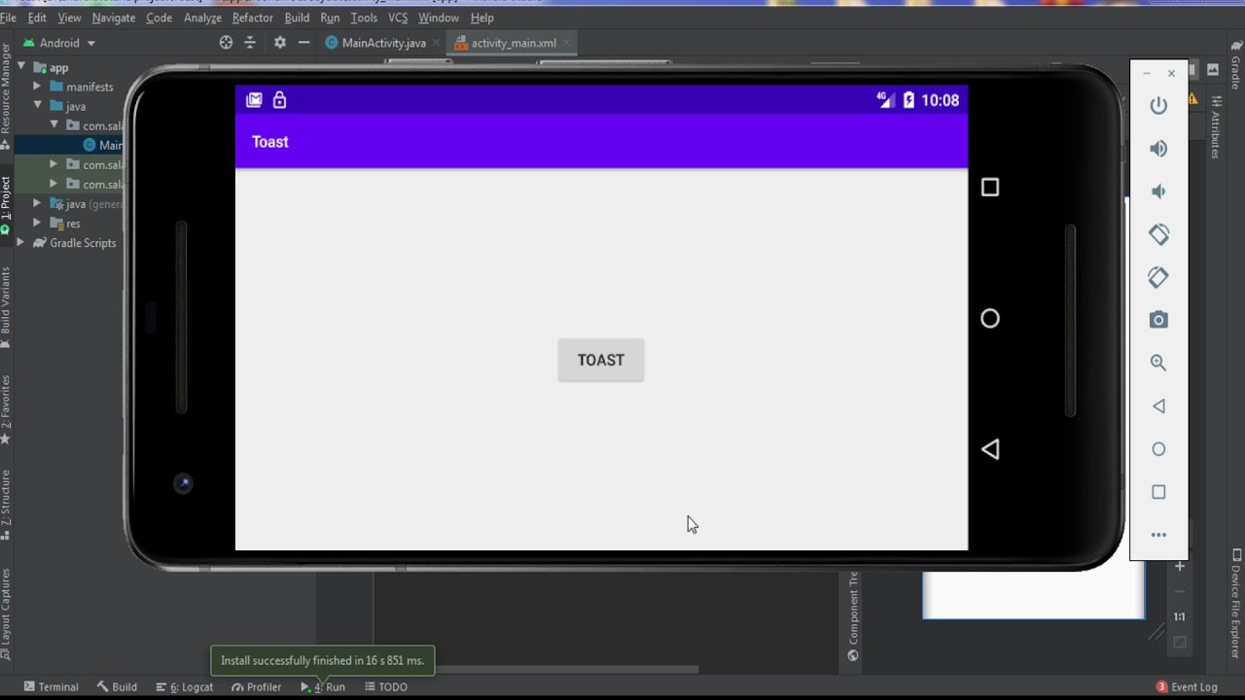Raise volume with emulator volume up icon
This screenshot has height=700, width=1245.
click(1158, 149)
